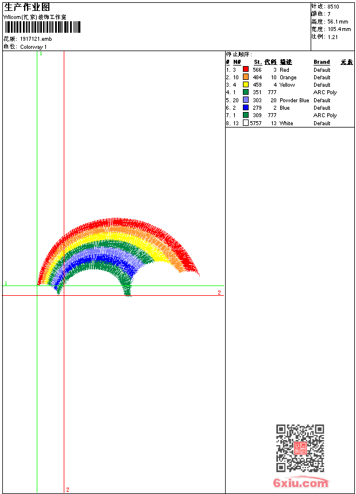This screenshot has width=356, height=494.
Task: Click the 生产作业图 title text
Action: [27, 7]
